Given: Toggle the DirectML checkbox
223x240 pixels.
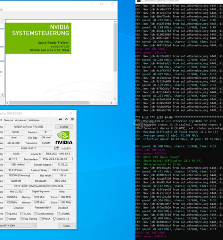Looking at the screenshot, I should (x=59, y=214).
